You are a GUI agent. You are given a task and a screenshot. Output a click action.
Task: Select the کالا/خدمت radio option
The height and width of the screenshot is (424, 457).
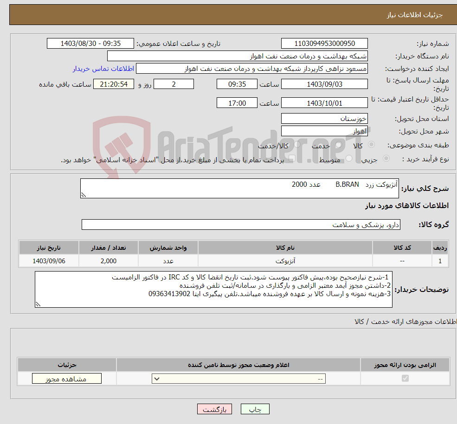[x=297, y=145]
